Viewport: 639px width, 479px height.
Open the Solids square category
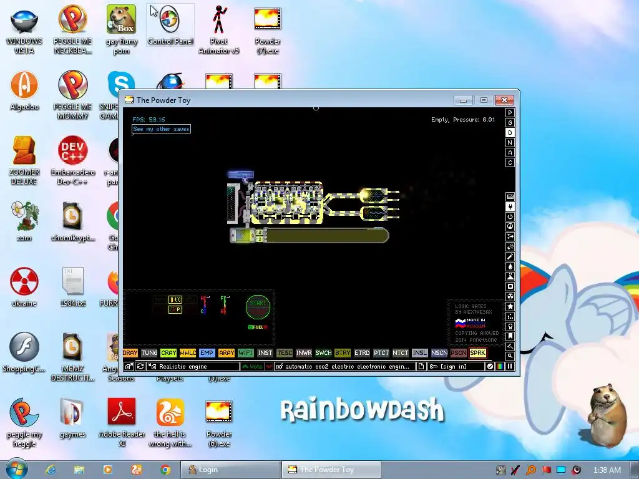pos(510,286)
